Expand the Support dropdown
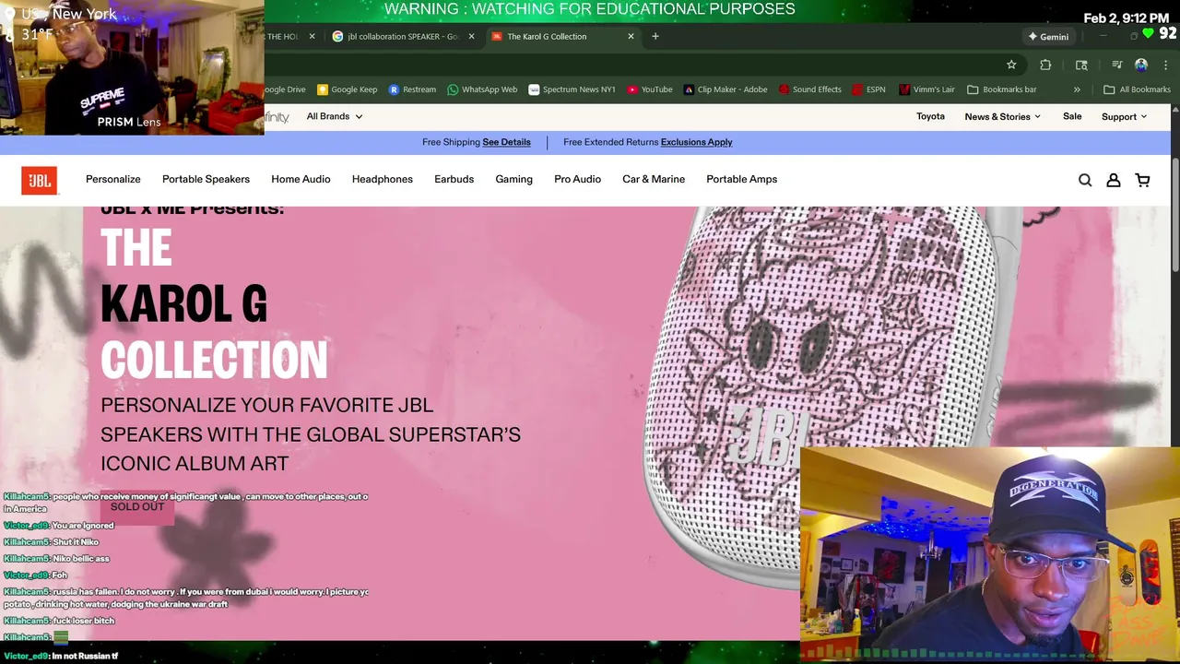The image size is (1180, 664). pyautogui.click(x=1124, y=116)
